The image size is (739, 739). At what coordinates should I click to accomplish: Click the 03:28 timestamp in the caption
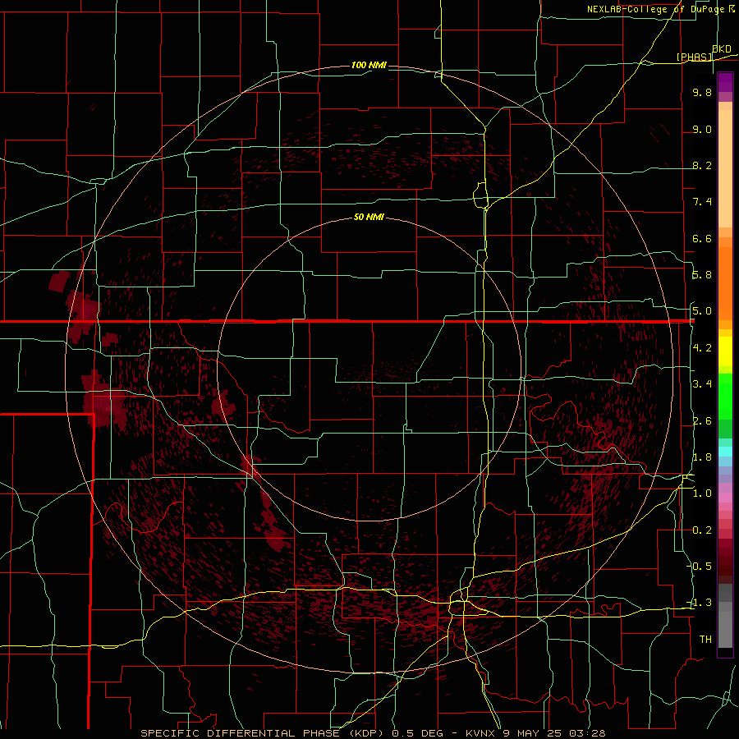pos(587,733)
